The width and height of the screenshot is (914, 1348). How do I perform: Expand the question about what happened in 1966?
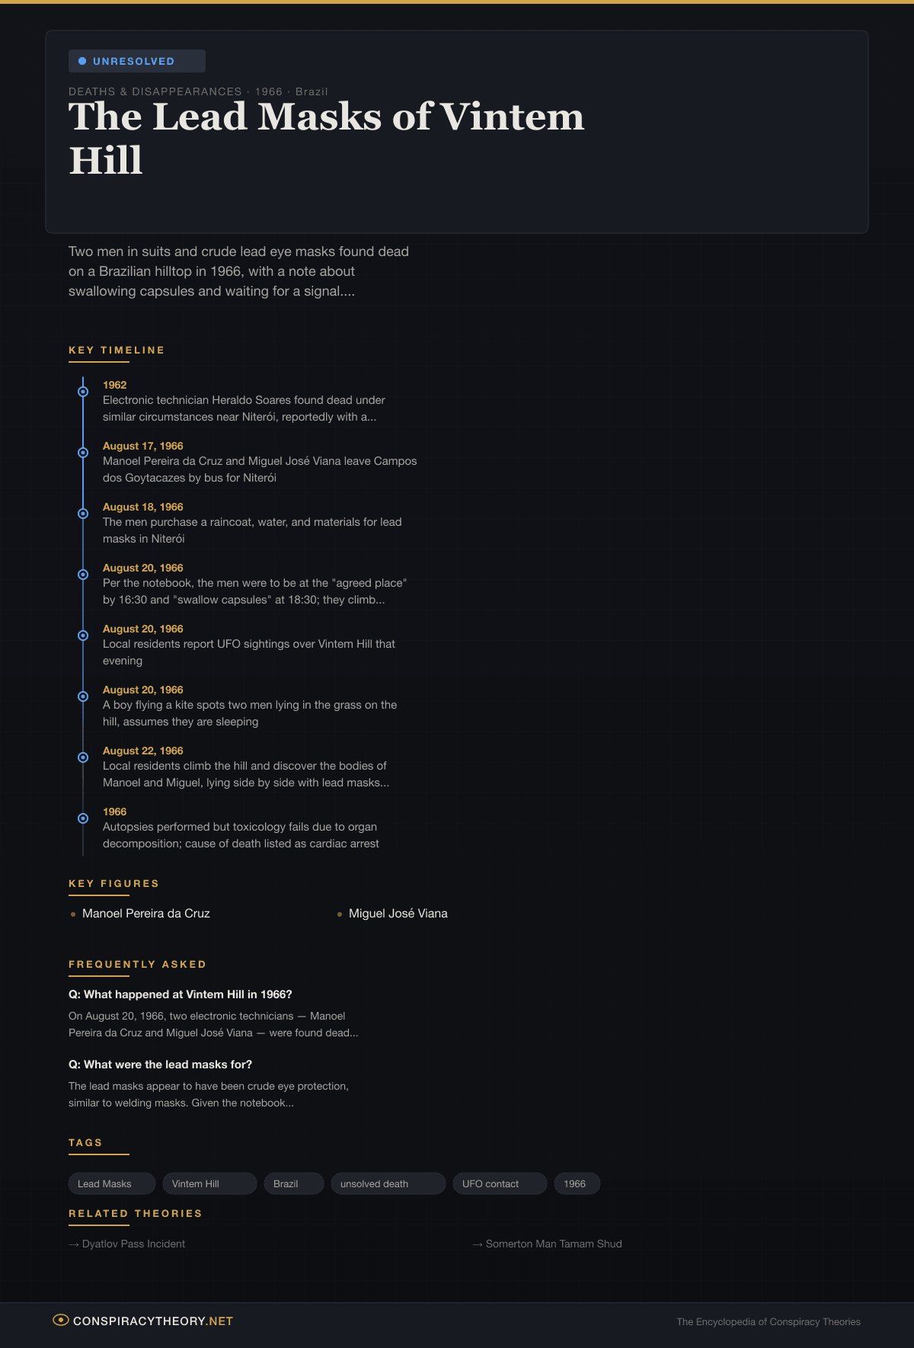point(181,994)
